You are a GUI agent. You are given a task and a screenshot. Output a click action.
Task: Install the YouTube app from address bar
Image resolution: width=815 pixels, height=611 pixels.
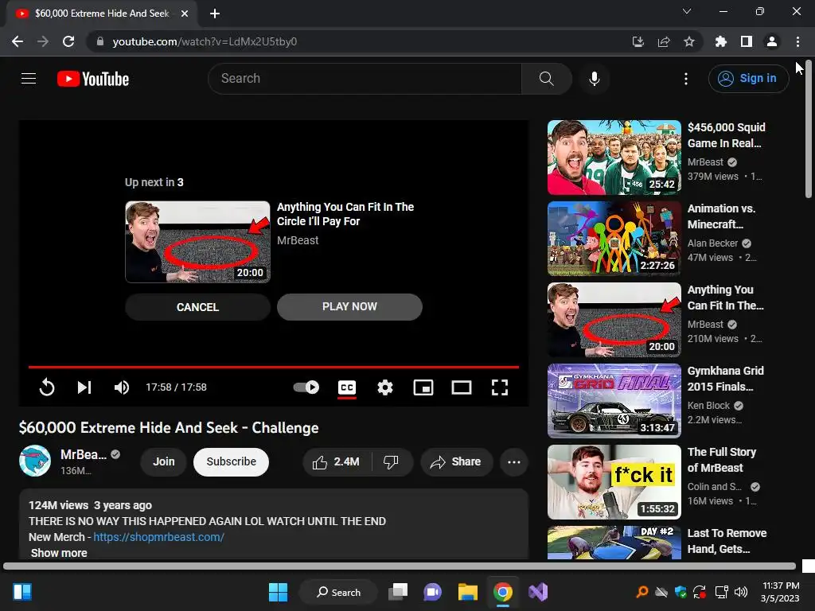638,41
